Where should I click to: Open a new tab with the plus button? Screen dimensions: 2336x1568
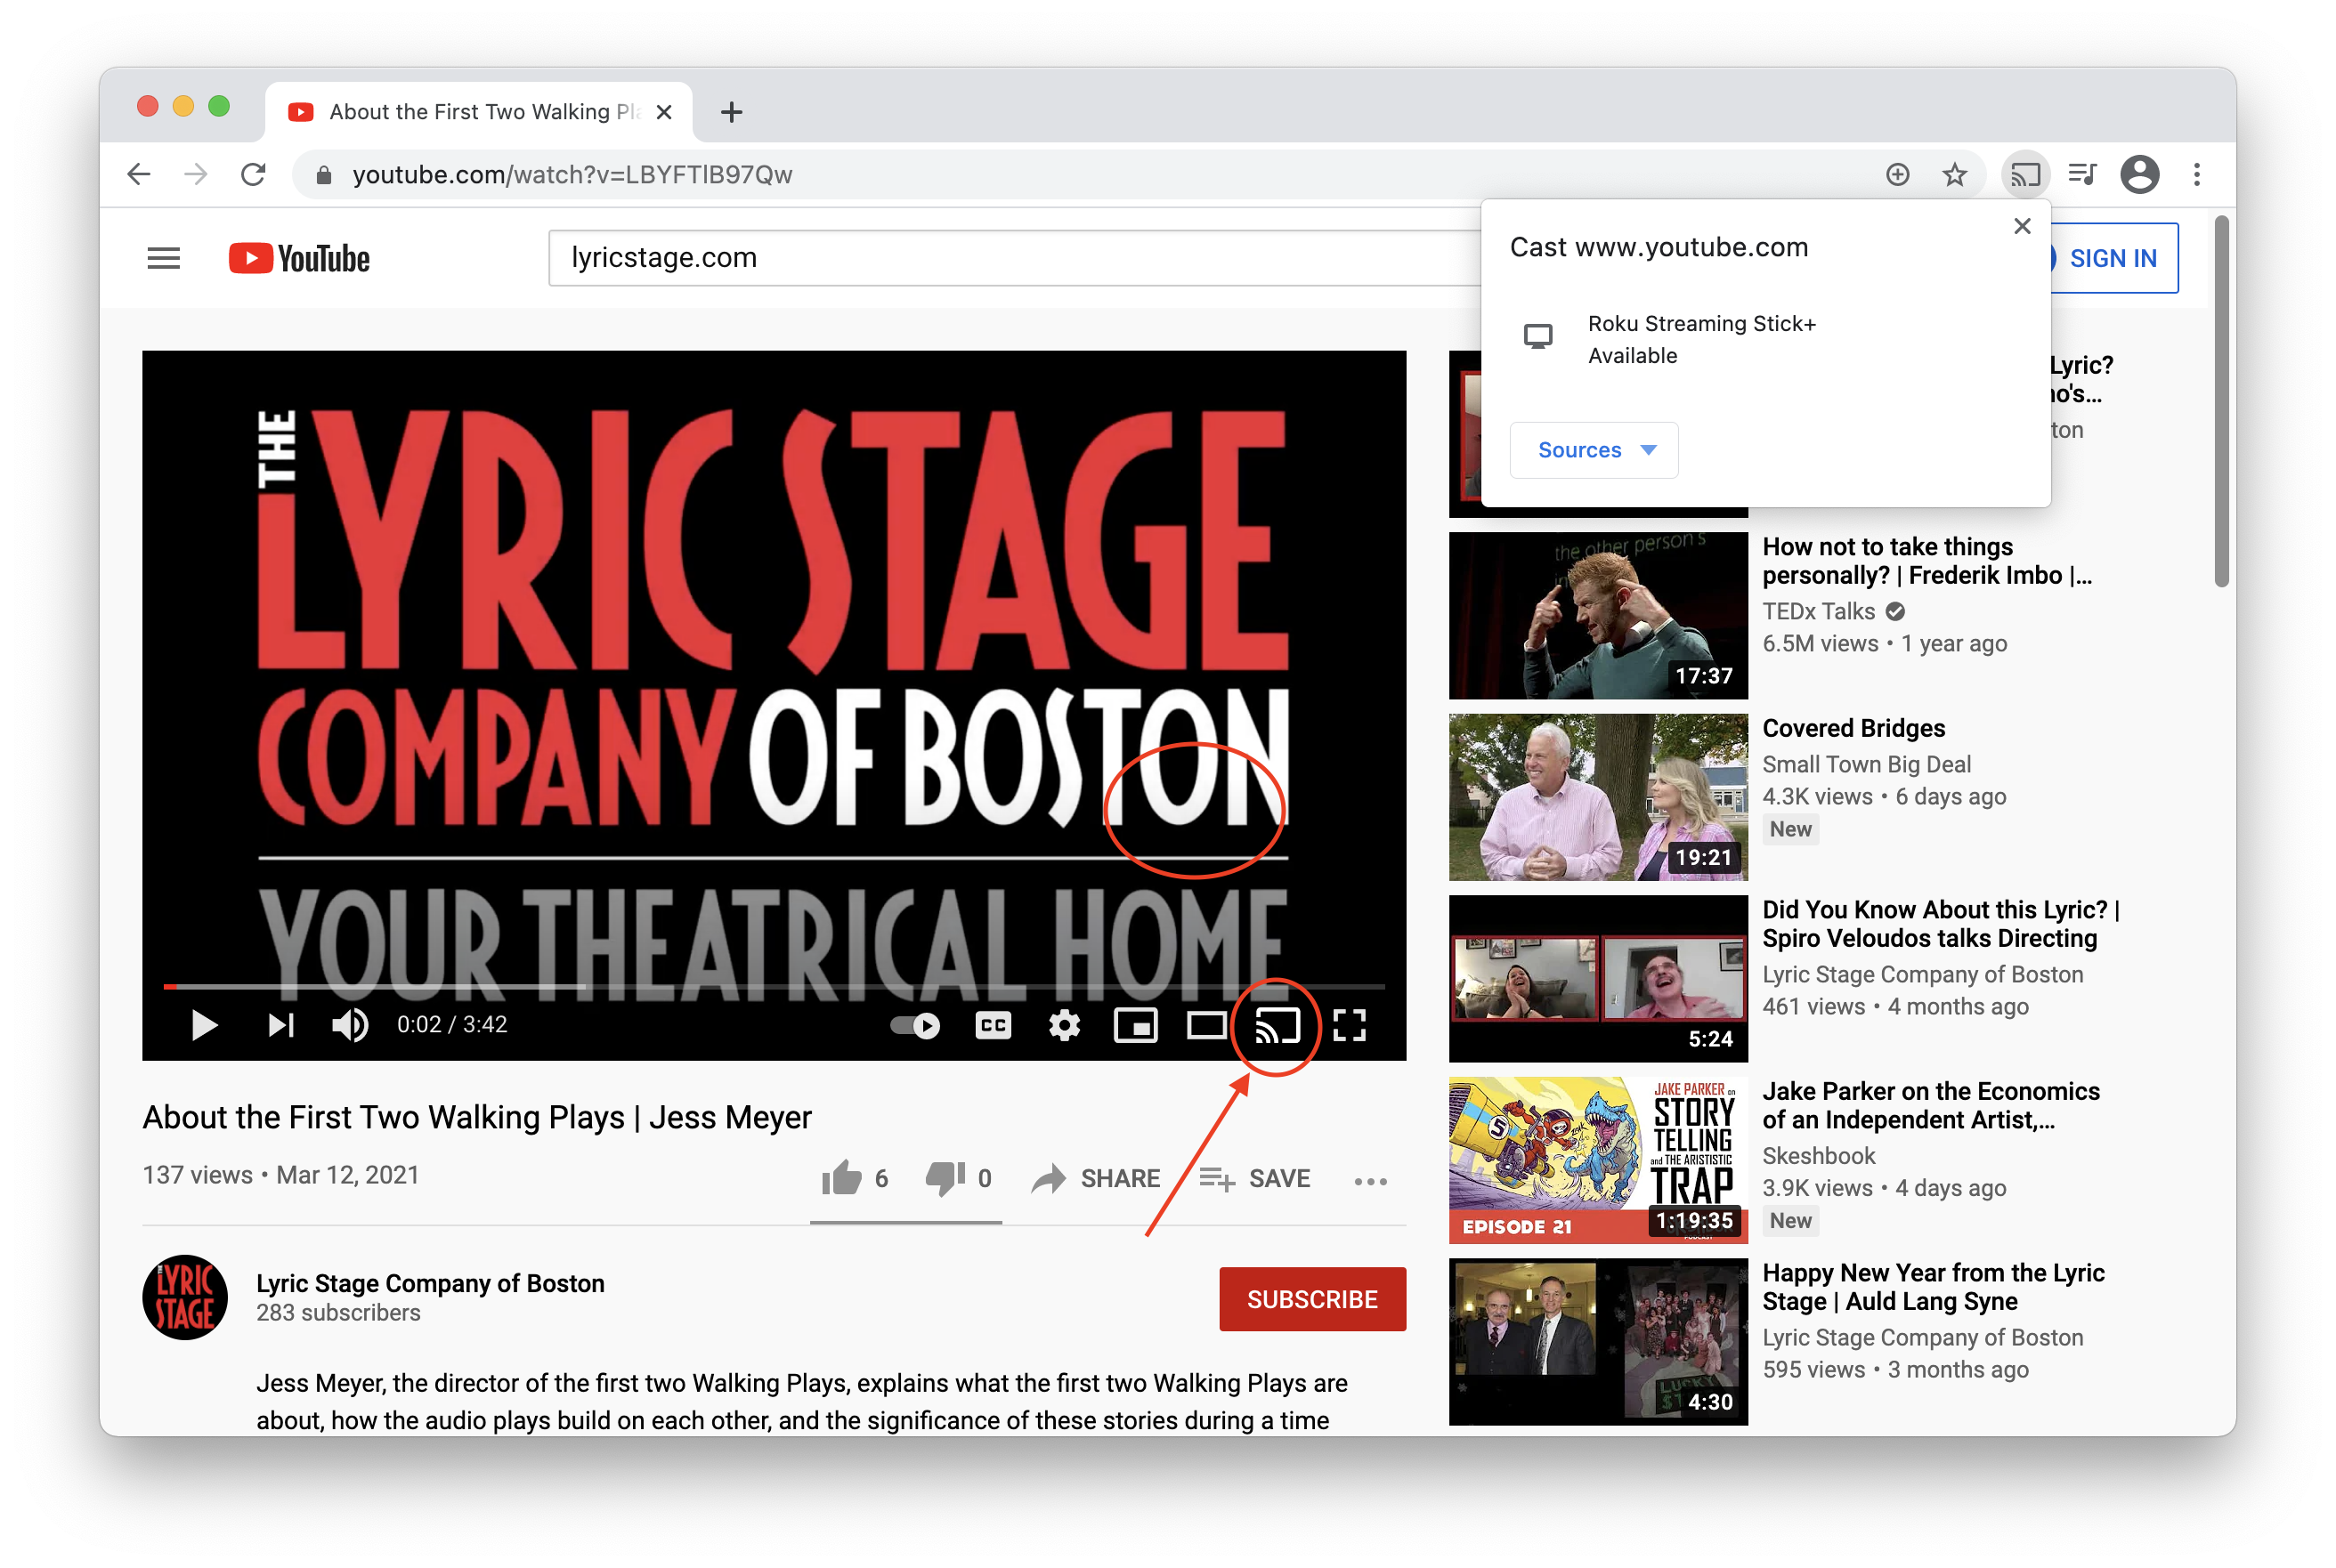point(731,112)
